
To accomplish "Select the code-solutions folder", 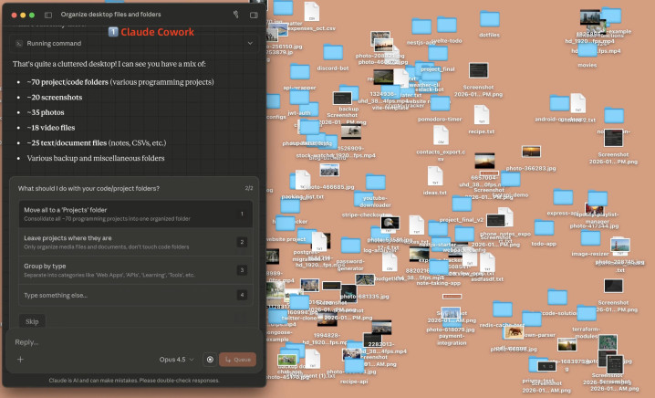I will pyautogui.click(x=556, y=298).
